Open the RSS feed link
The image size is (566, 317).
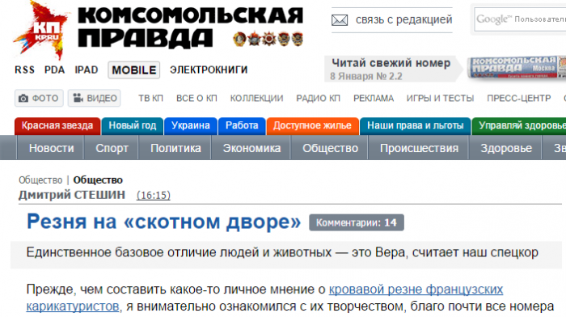[24, 70]
